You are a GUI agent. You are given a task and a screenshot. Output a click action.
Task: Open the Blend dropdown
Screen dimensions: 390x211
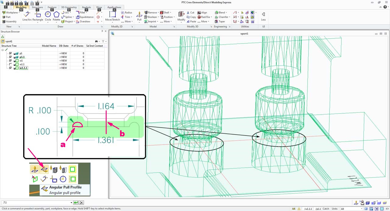pos(227,13)
